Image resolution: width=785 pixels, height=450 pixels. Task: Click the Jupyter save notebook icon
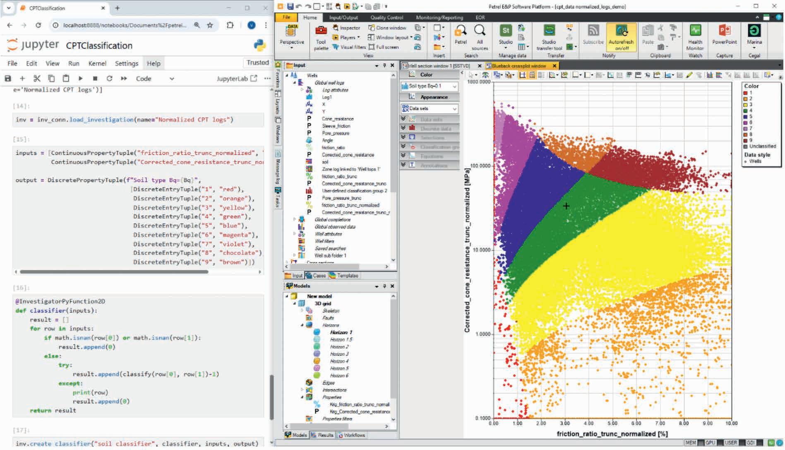(8, 78)
